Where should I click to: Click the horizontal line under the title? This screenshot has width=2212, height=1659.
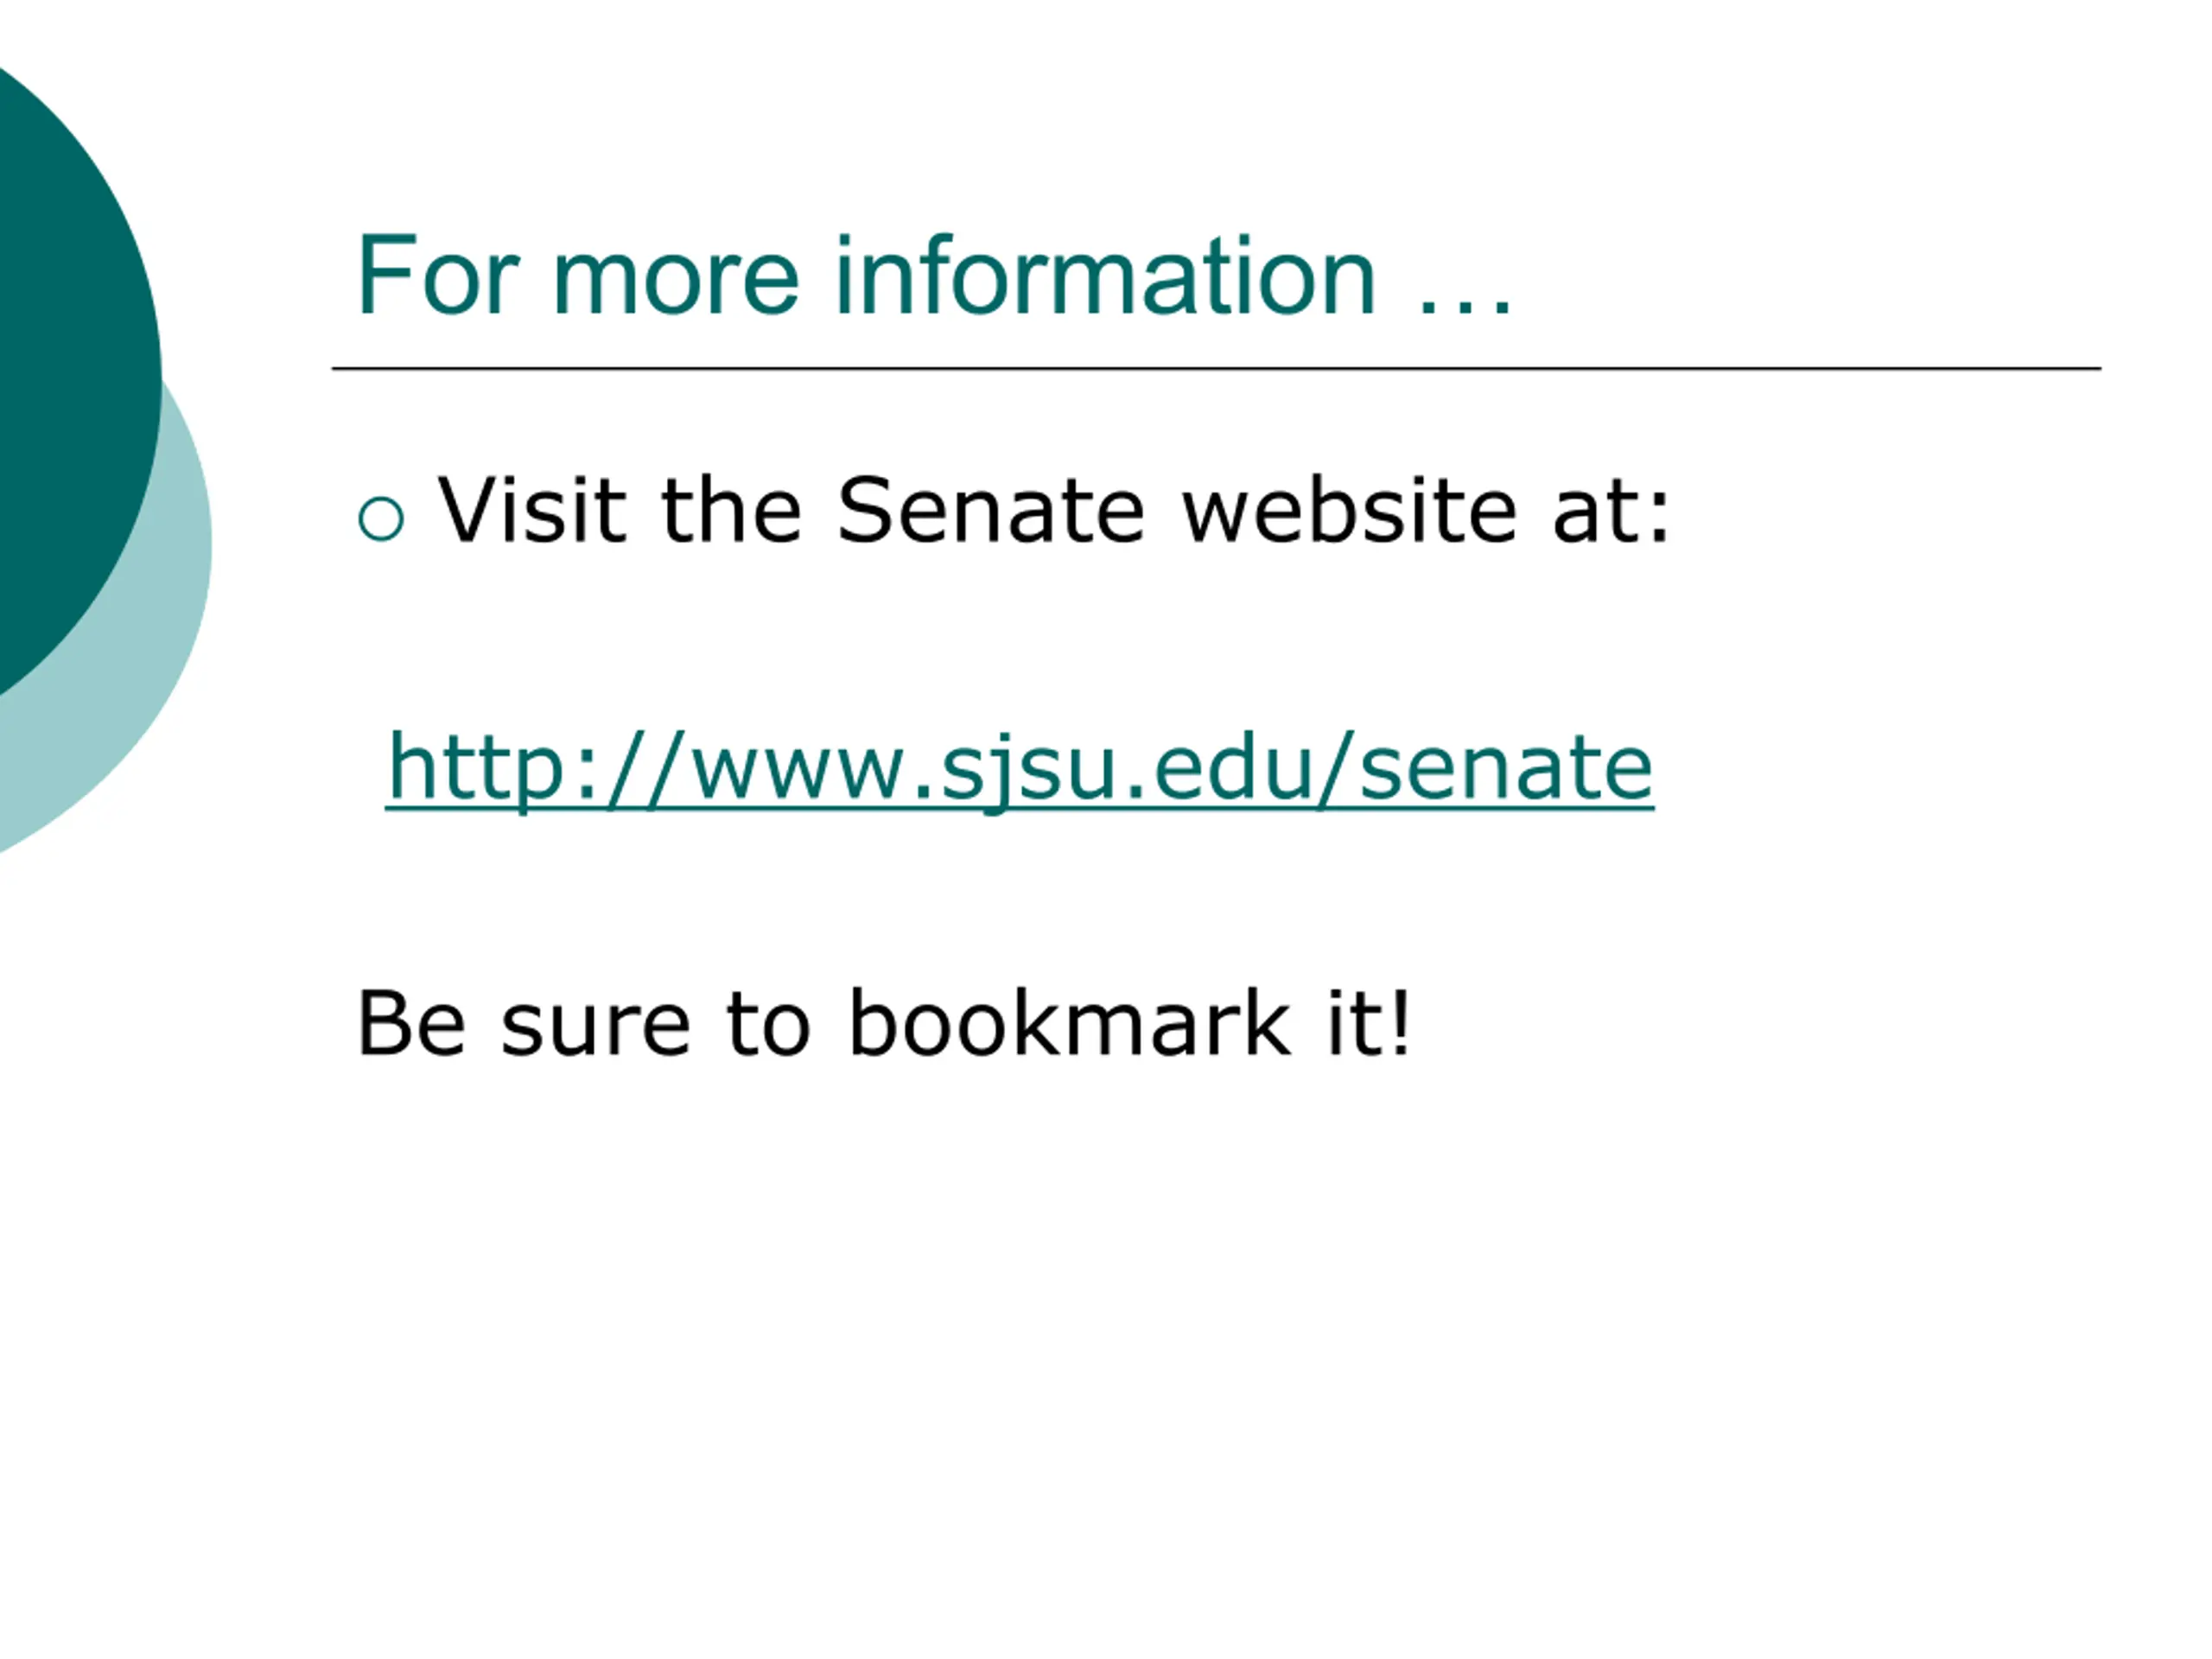[1216, 369]
